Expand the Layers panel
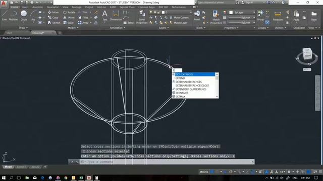This screenshot has width=323, height=181. [164, 28]
